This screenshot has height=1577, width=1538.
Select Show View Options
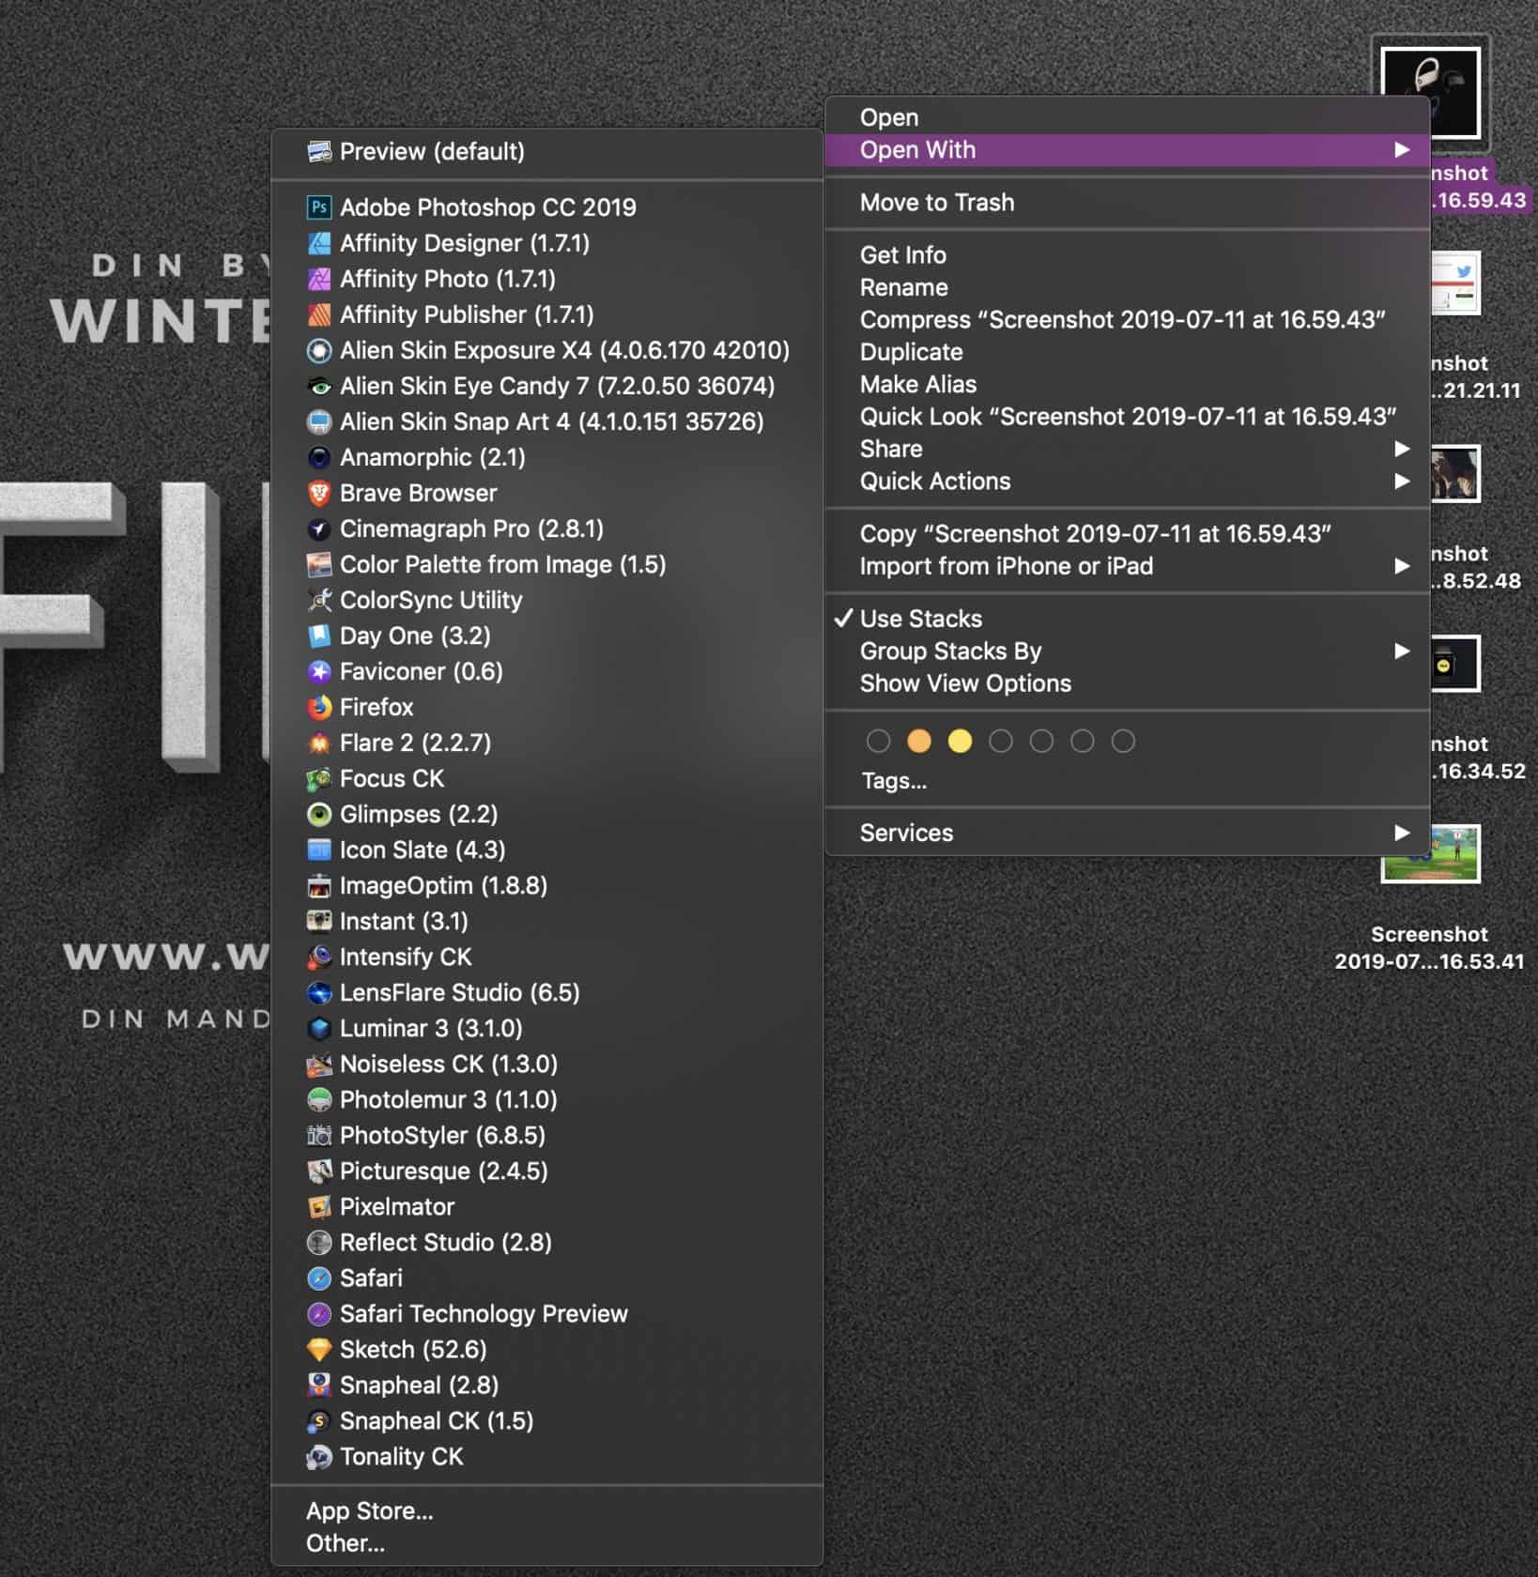tap(1127, 683)
